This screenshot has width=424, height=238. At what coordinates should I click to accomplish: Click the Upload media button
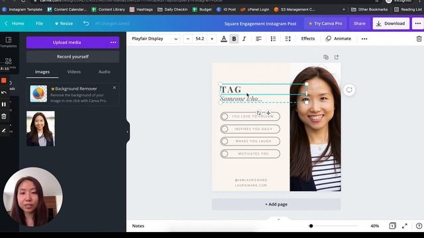[x=67, y=42]
